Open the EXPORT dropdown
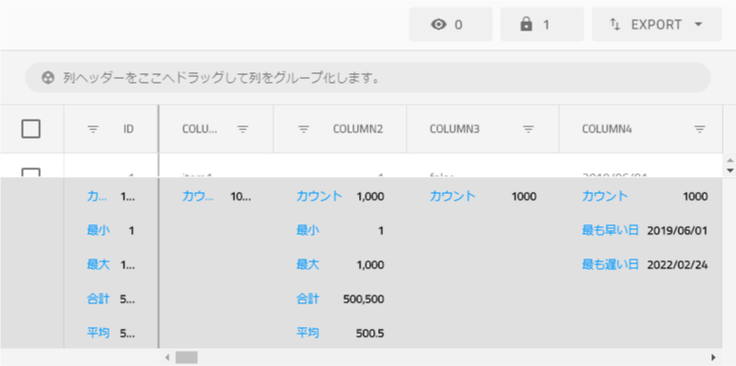 [x=657, y=25]
